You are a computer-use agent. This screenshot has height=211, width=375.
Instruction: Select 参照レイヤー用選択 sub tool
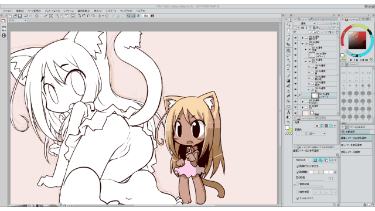356,152
